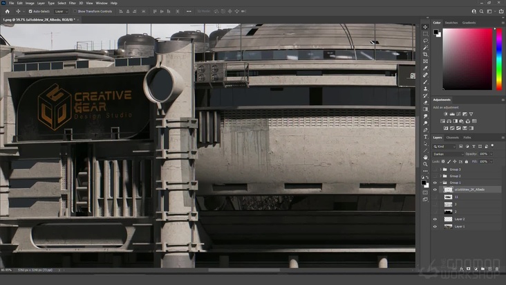
Task: Select the Brush tool
Action: point(425,82)
